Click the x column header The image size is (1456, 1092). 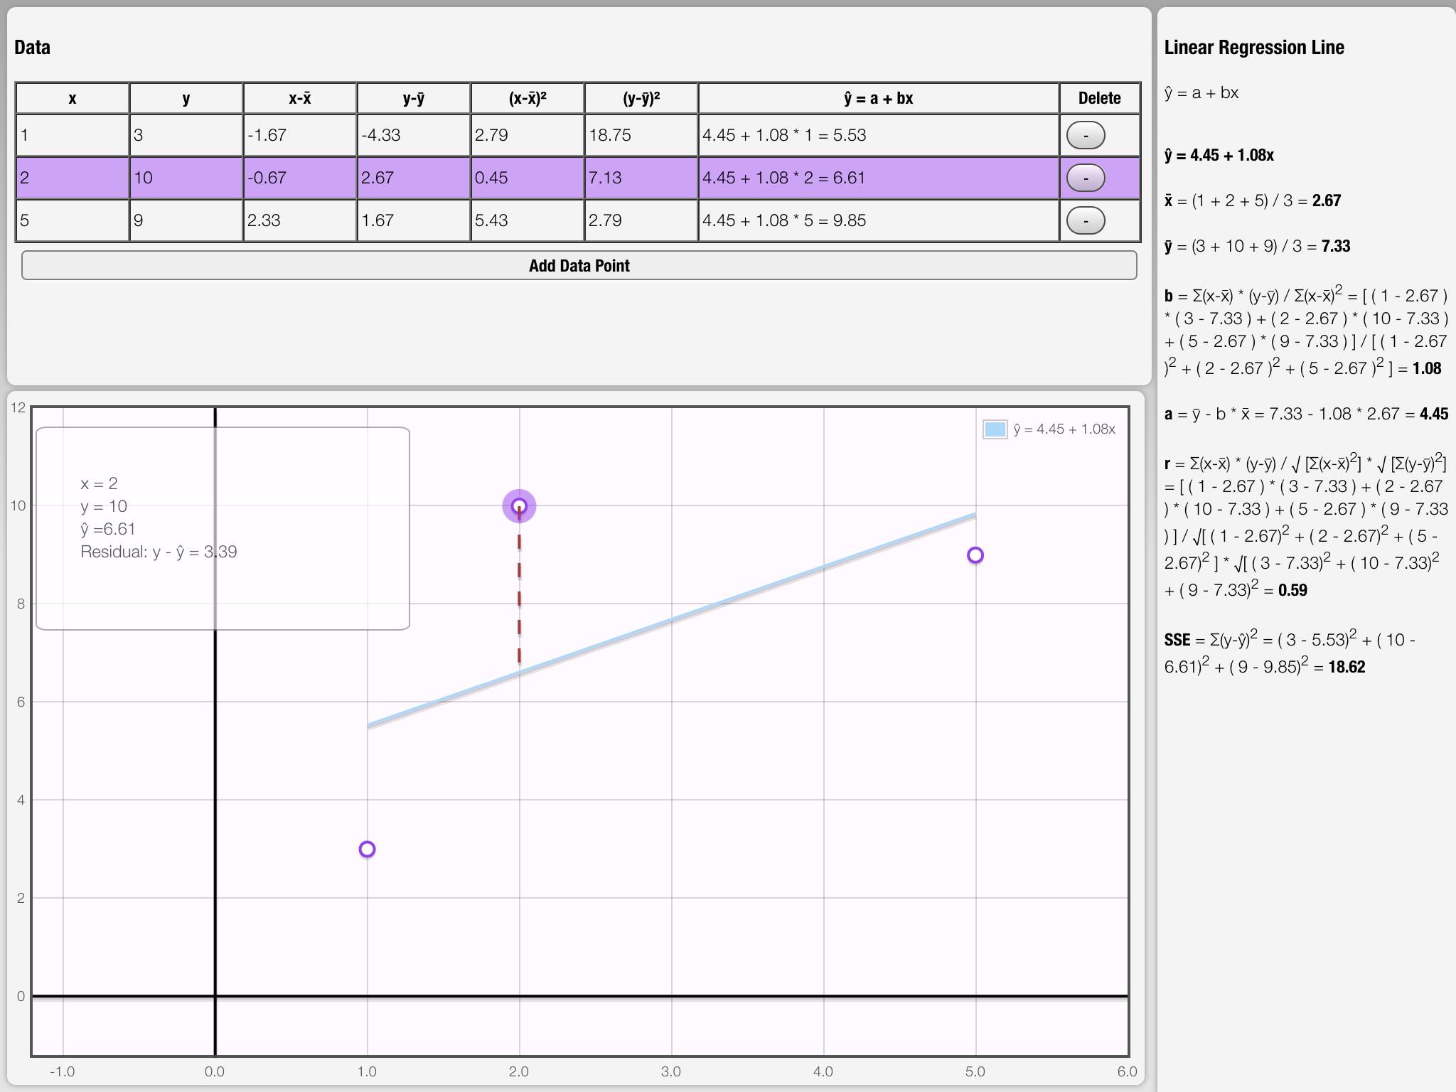pos(73,98)
